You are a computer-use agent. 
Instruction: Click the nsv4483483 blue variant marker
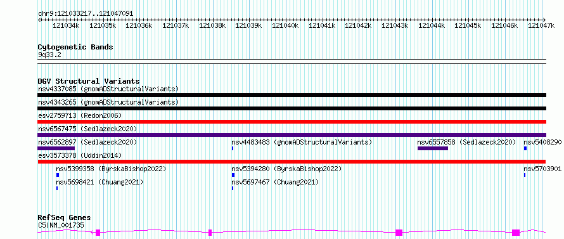coord(233,148)
